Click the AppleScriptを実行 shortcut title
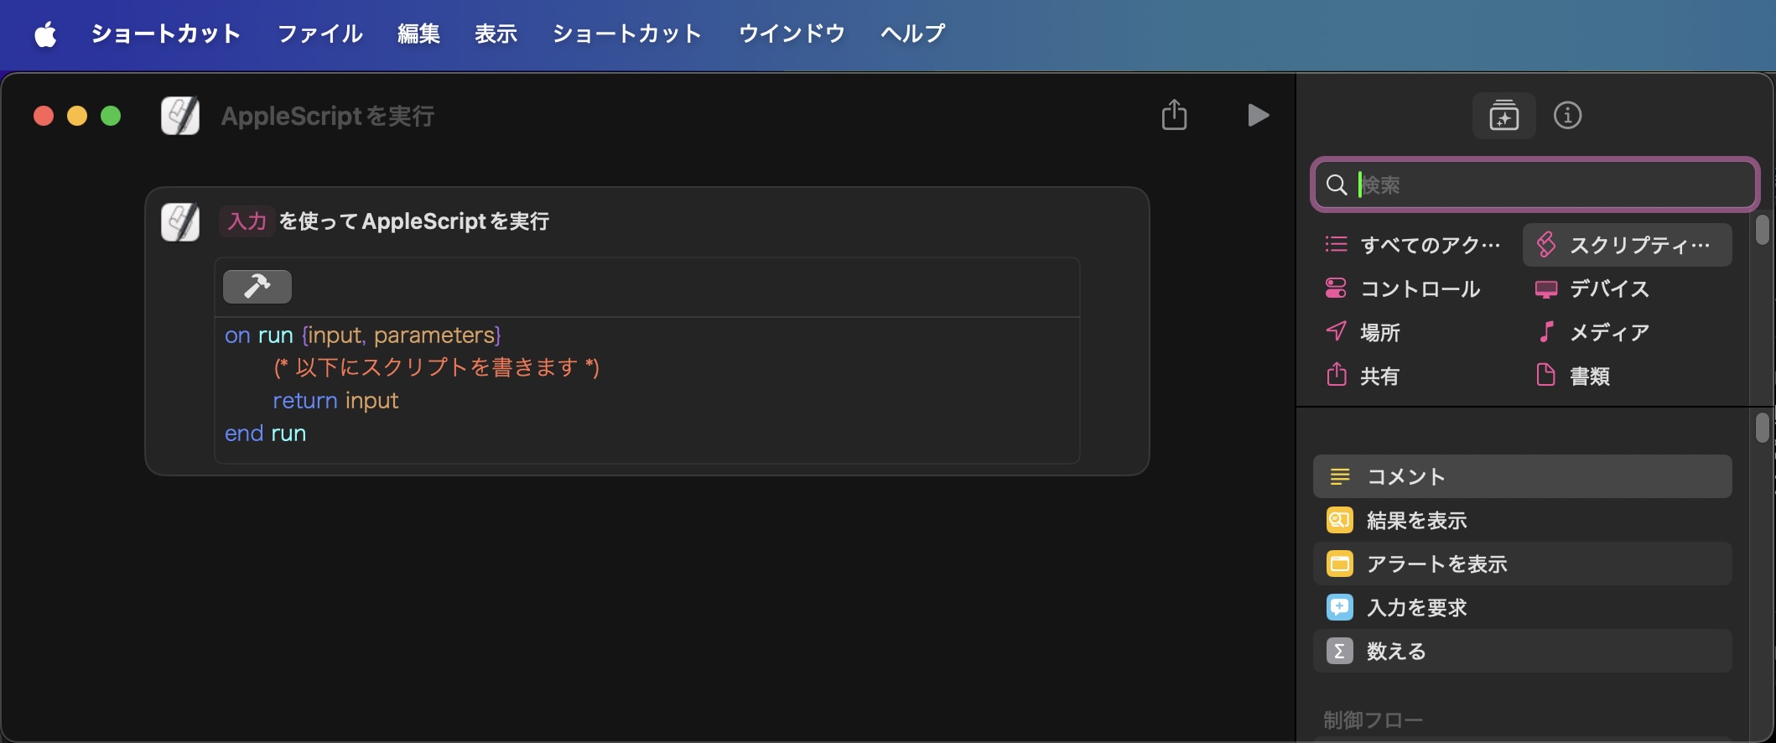The image size is (1776, 743). pos(328,116)
